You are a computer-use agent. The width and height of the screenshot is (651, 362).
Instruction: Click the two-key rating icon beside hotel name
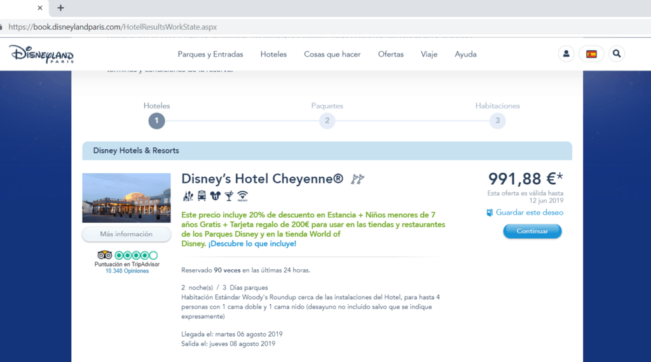pos(357,179)
